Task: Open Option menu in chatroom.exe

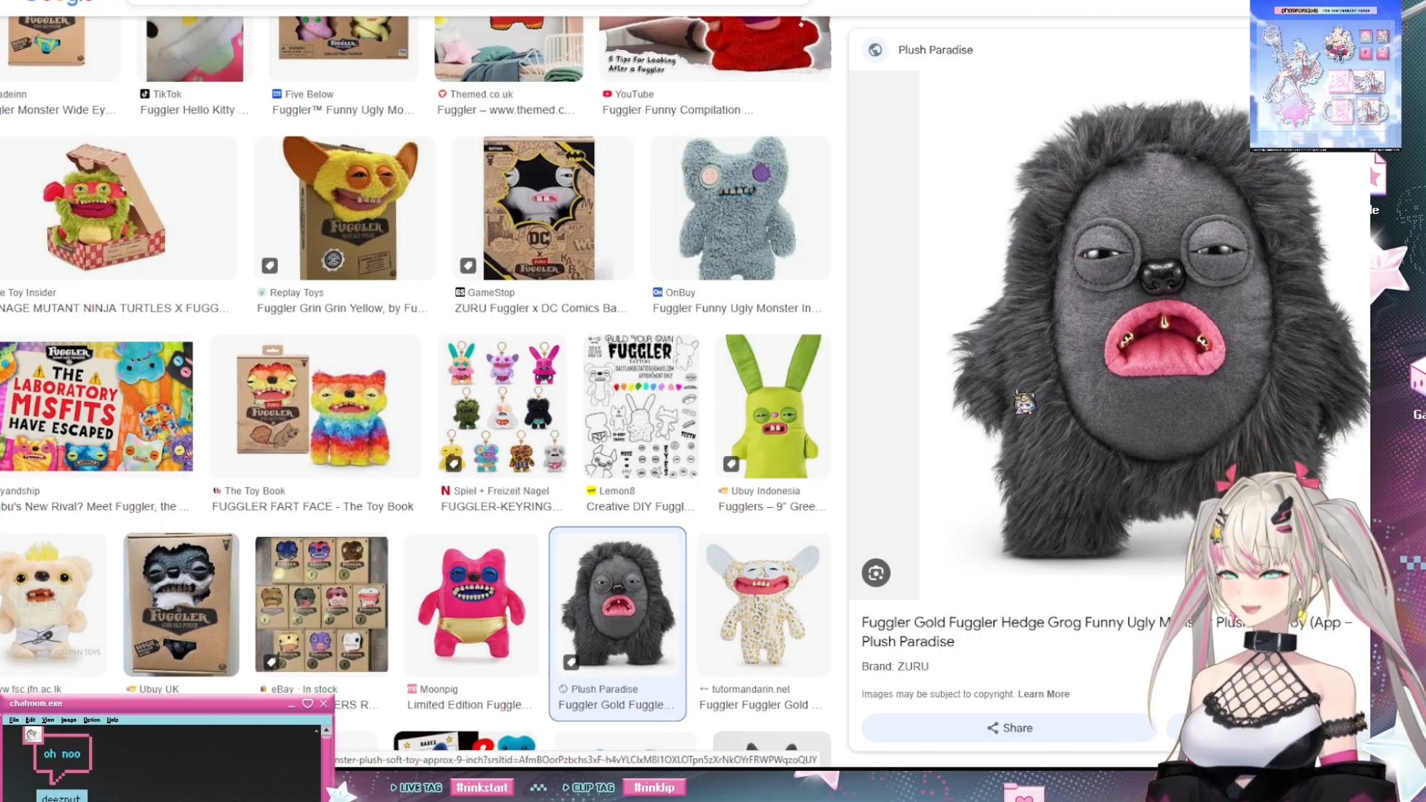Action: click(92, 720)
